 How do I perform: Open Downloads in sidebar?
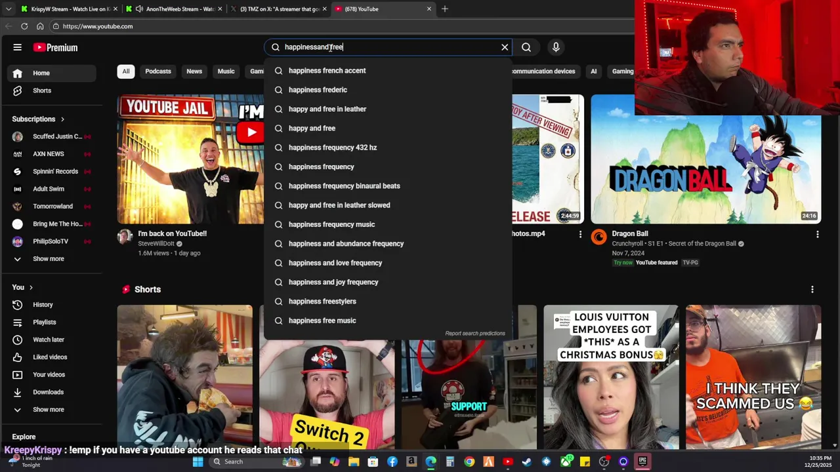[x=51, y=392]
